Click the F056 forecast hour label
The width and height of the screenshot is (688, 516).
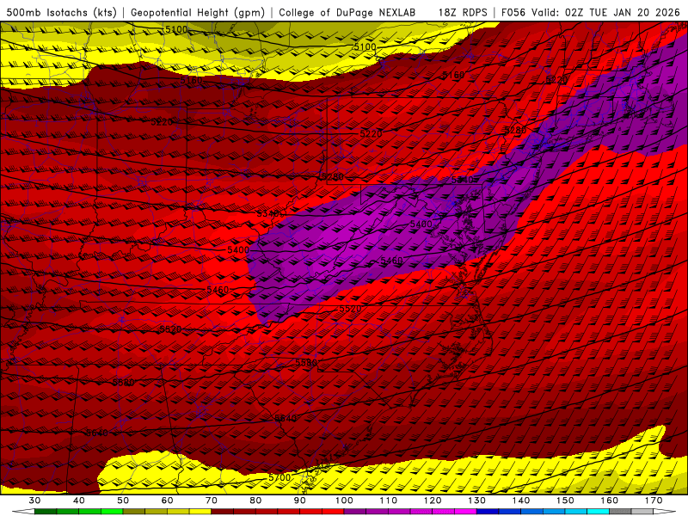pyautogui.click(x=515, y=13)
